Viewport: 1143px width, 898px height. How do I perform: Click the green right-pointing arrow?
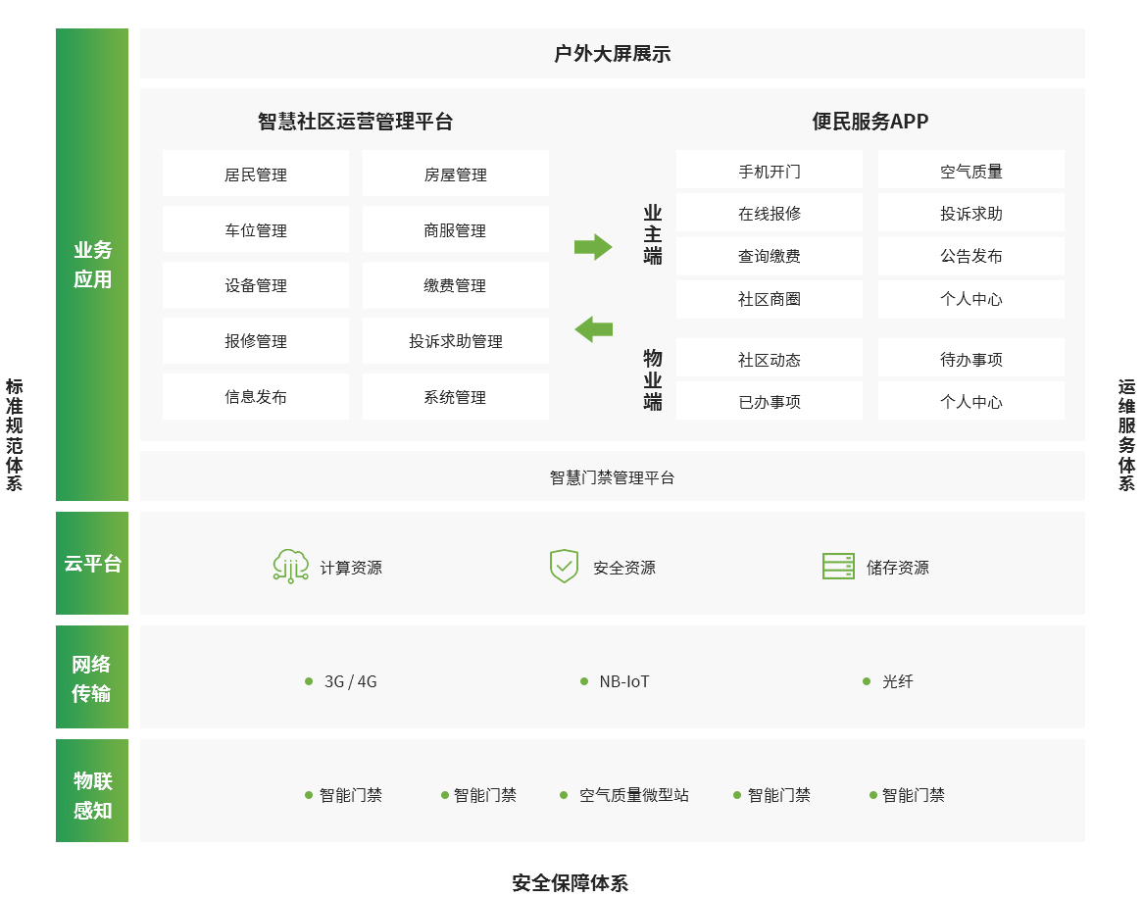pos(593,247)
